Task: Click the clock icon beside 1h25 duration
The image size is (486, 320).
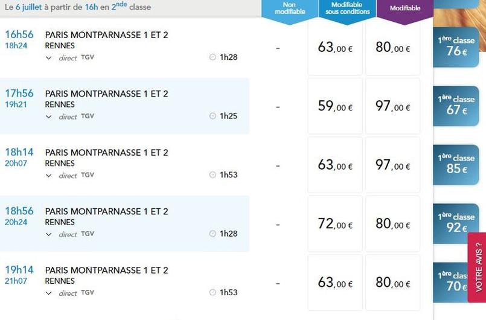Action: coord(213,116)
